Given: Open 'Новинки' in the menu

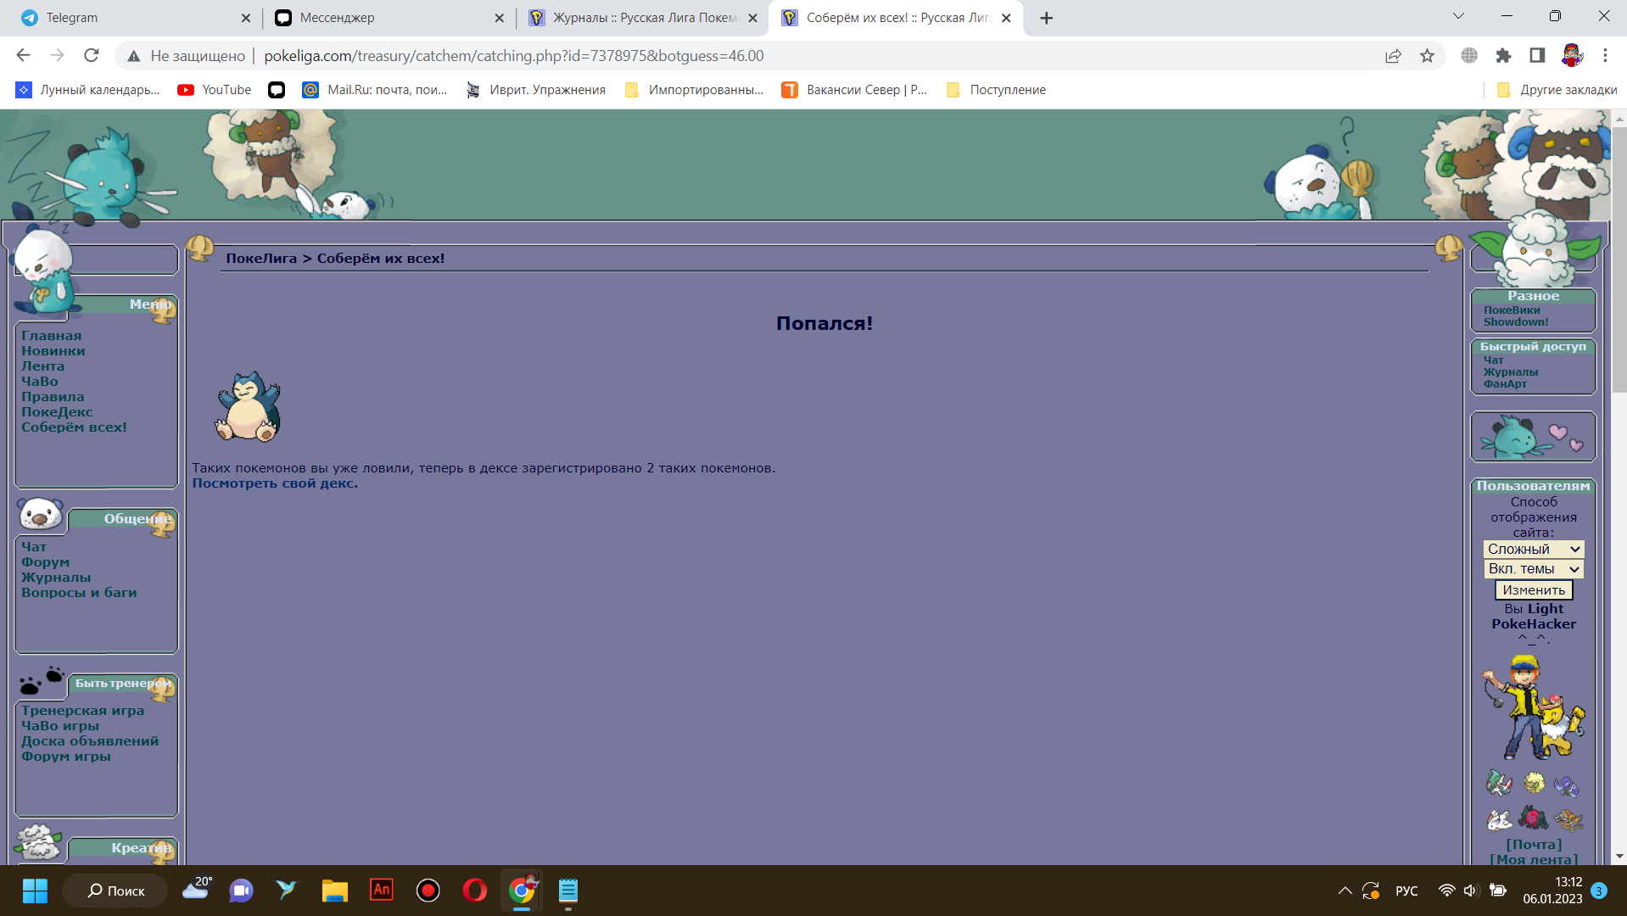Looking at the screenshot, I should click(53, 351).
